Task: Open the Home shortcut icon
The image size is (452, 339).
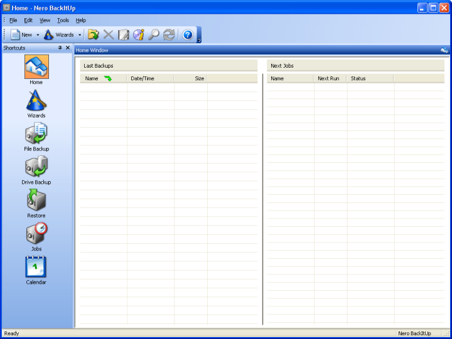Action: 36,67
